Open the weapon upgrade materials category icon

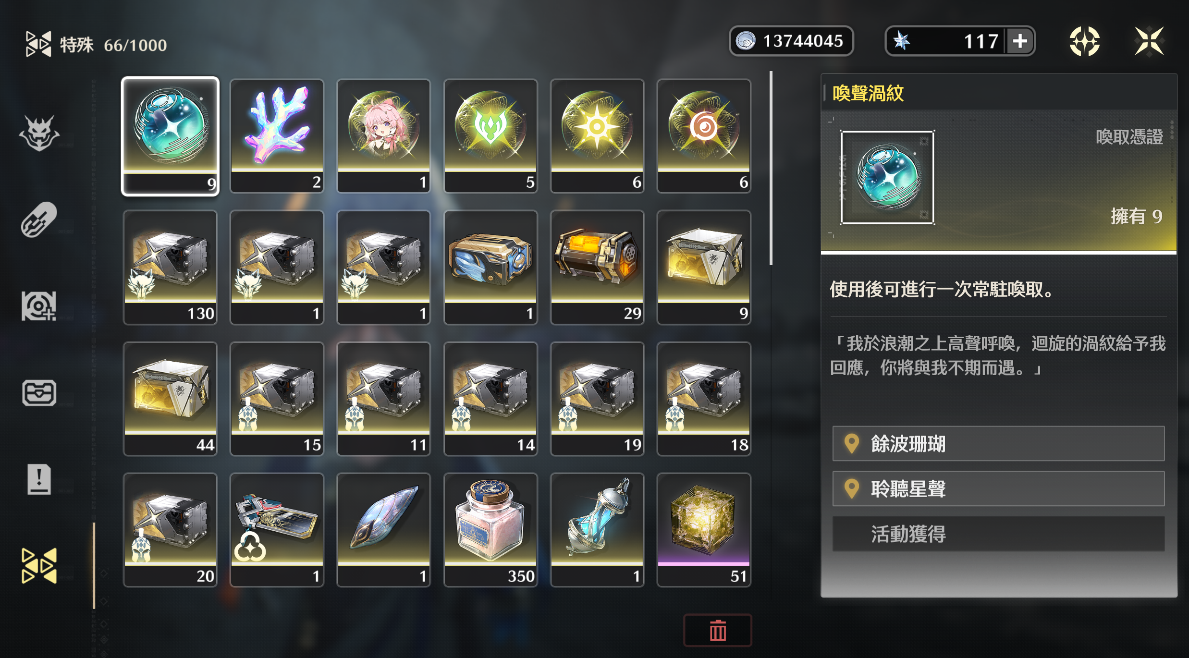[39, 306]
